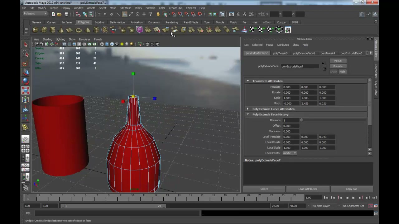Create a polygon pyramid from shelf
This screenshot has height=224, width=399.
[88, 30]
